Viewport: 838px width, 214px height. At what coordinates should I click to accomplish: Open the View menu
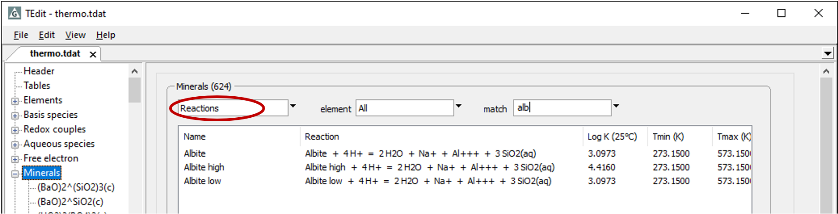[x=75, y=35]
